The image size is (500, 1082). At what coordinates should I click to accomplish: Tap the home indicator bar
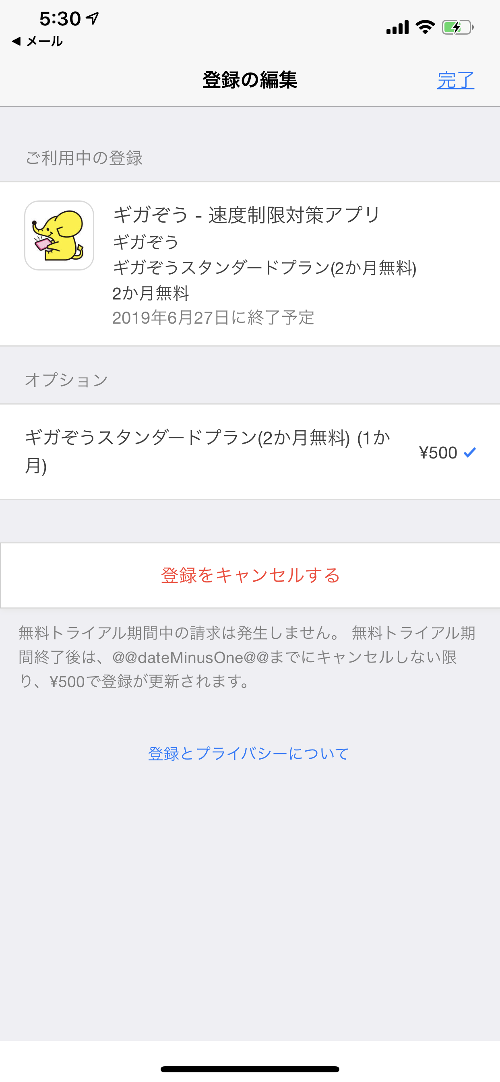click(x=250, y=1069)
